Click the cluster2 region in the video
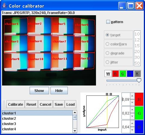This screenshot has width=145, height=135. click(39, 26)
